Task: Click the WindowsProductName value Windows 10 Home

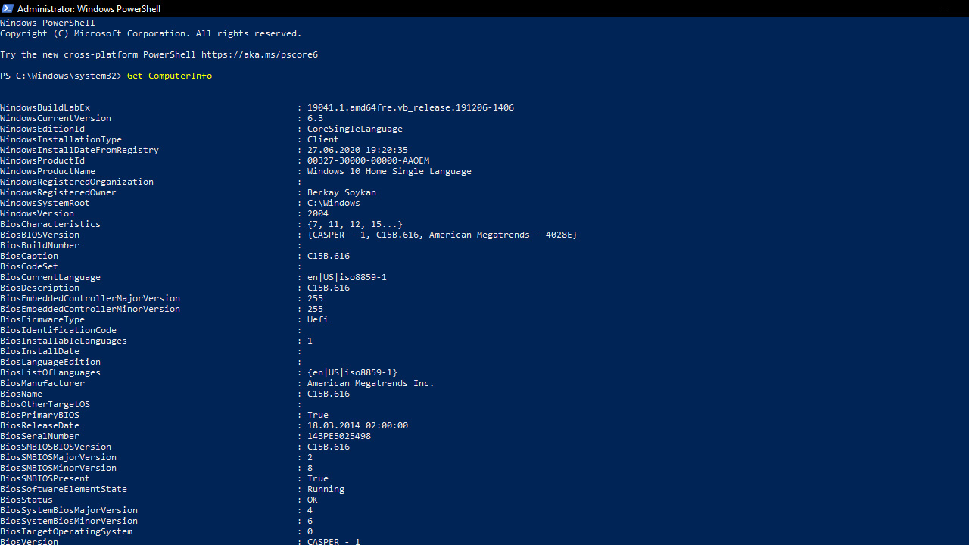Action: (389, 171)
